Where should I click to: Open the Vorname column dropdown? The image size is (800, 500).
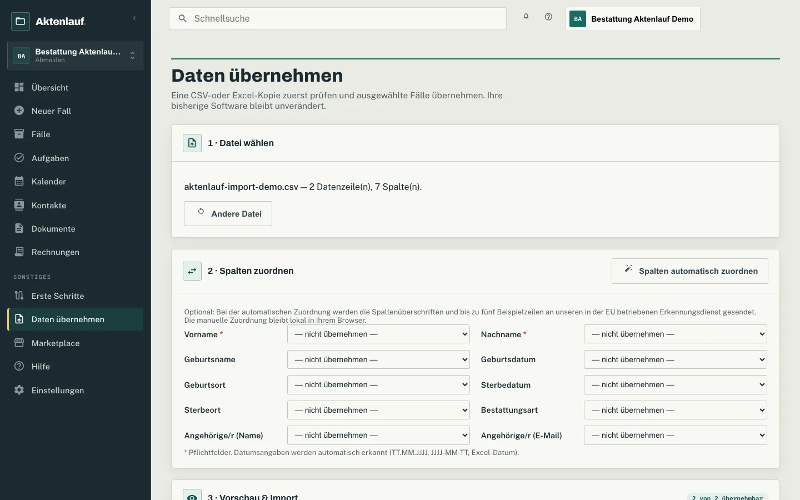pyautogui.click(x=378, y=334)
